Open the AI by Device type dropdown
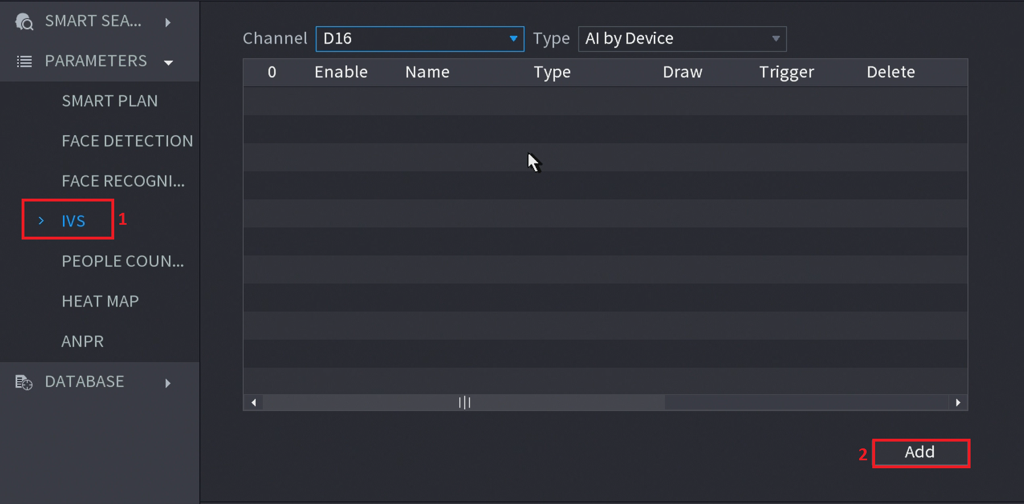The width and height of the screenshot is (1024, 504). click(682, 39)
